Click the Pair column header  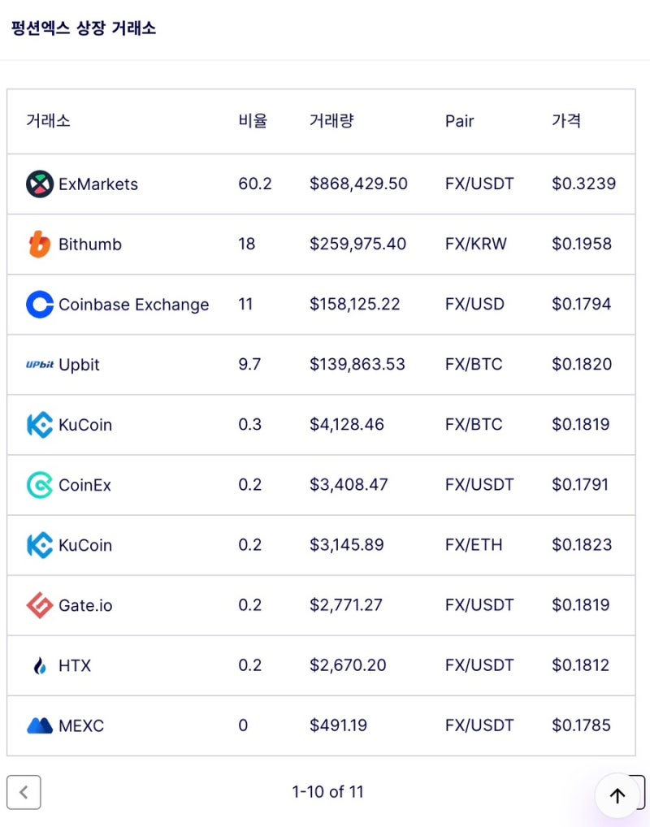(x=459, y=121)
